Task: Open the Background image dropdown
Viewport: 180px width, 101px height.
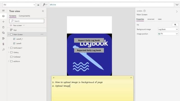Action: coord(168,29)
